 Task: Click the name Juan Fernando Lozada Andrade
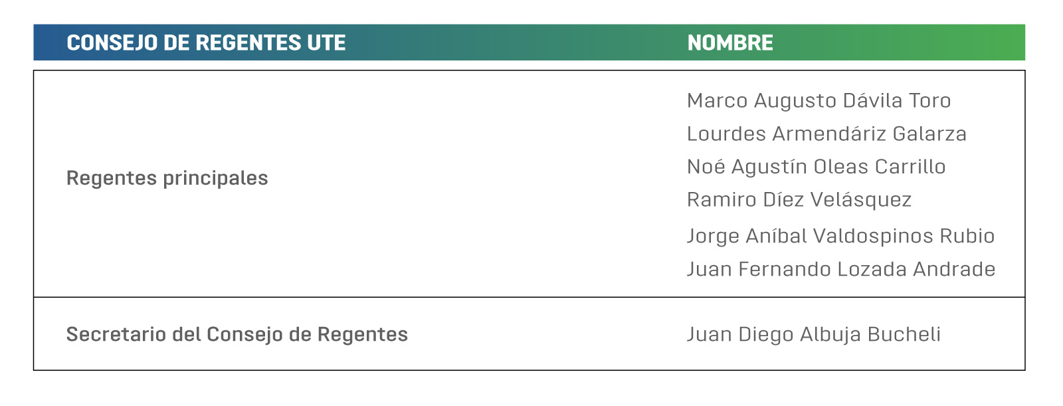(x=840, y=269)
